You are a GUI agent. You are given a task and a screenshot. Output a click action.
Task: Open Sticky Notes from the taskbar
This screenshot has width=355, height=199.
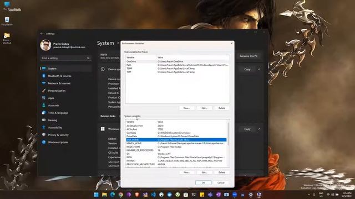tap(202, 195)
